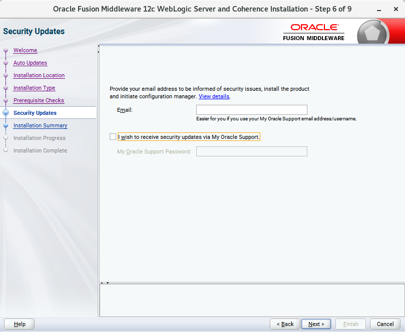Go to the Installation Type step

pos(34,88)
